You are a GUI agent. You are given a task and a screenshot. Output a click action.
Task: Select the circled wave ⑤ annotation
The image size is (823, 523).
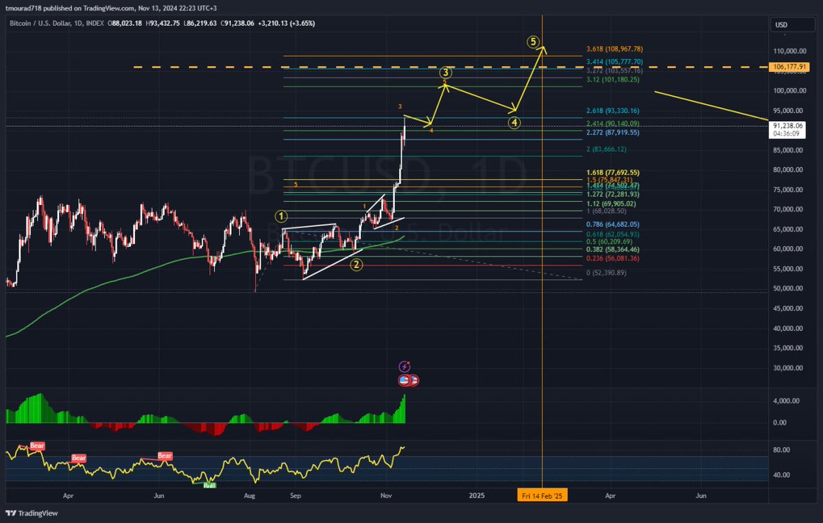(x=534, y=41)
